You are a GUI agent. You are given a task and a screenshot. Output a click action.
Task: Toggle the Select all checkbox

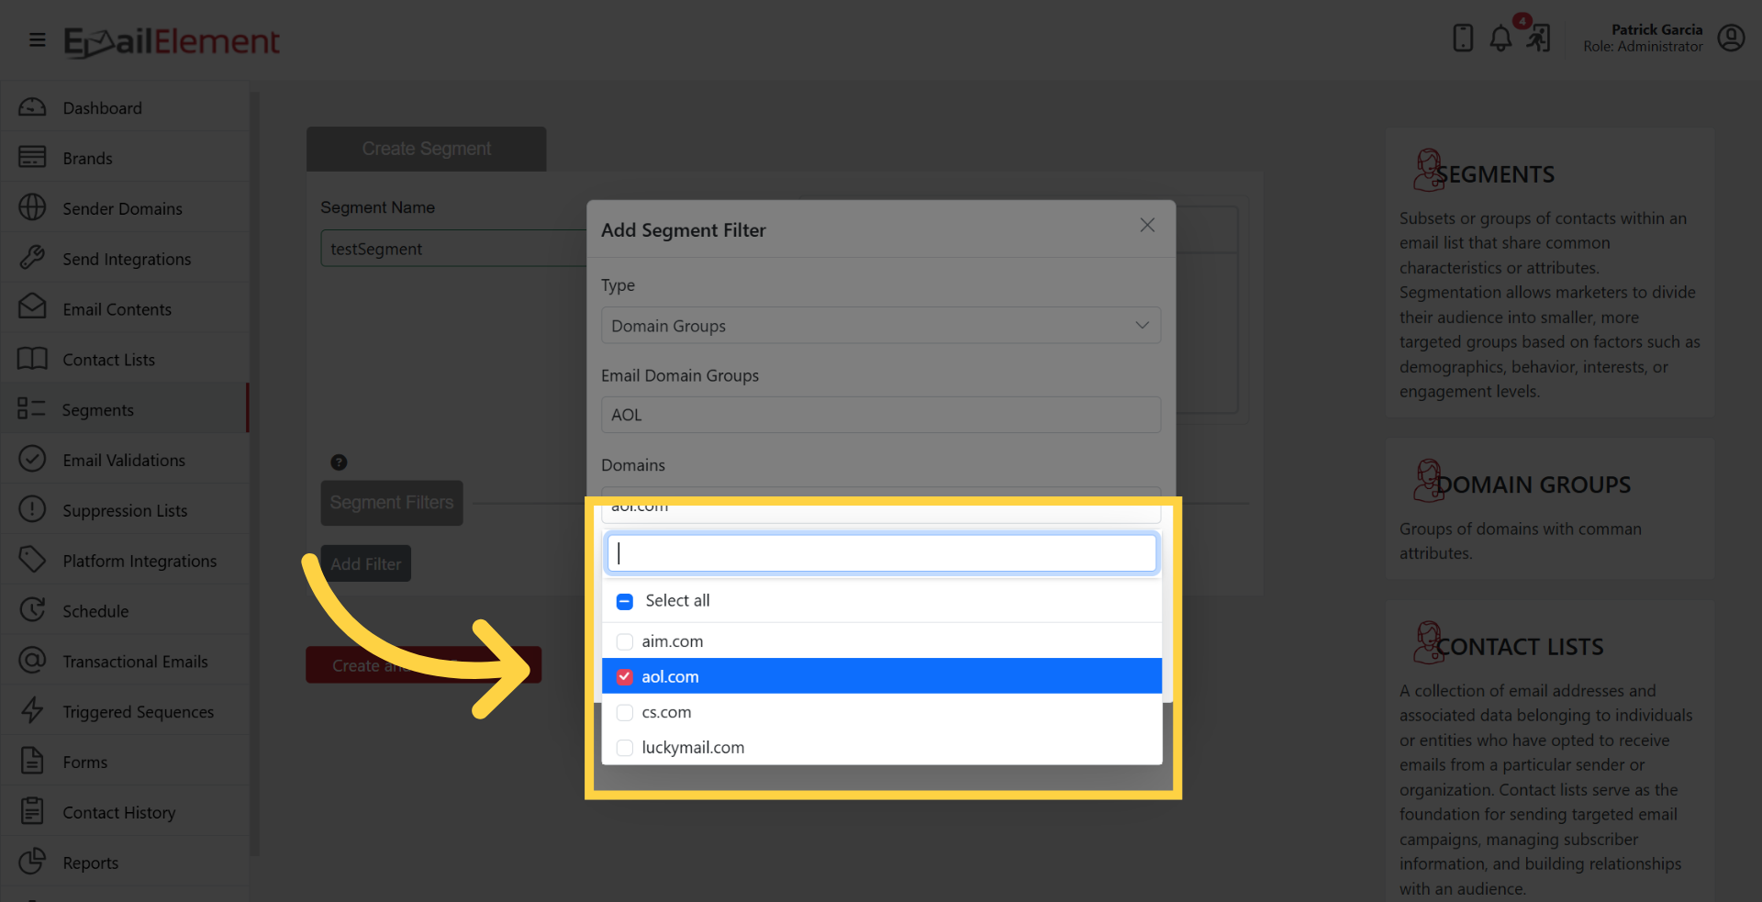click(x=625, y=602)
